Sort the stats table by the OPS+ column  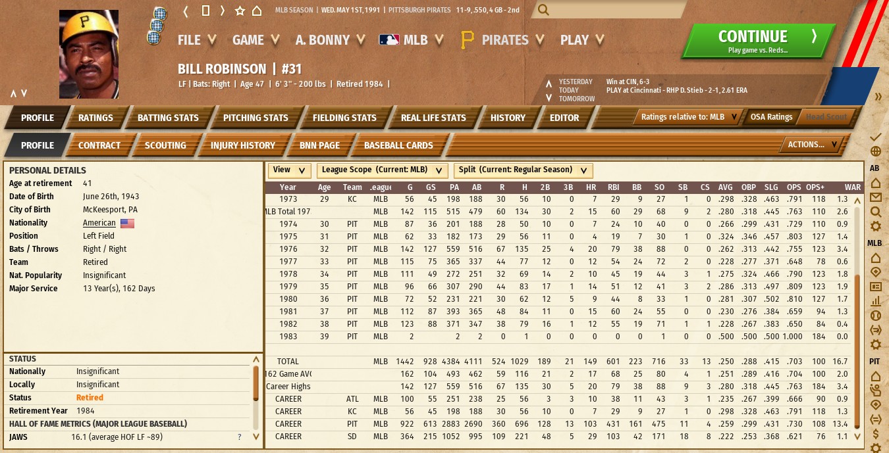click(815, 187)
